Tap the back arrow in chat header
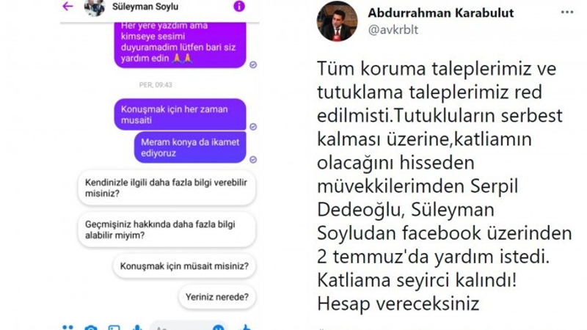587x330 pixels. (x=68, y=6)
